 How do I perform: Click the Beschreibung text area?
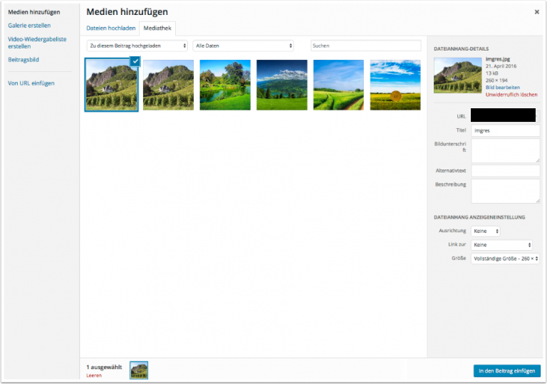505,191
